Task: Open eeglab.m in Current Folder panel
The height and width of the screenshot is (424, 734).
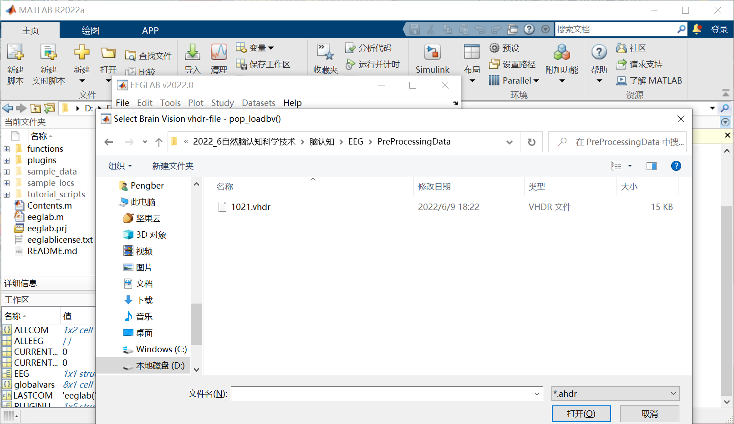Action: pyautogui.click(x=46, y=217)
